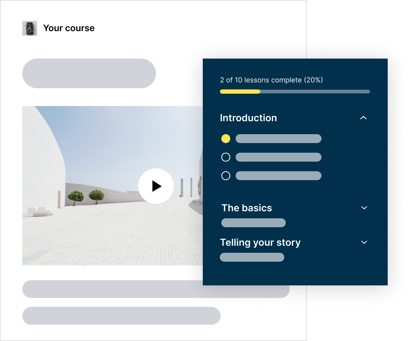
Task: Click the course progress bar
Action: click(295, 92)
